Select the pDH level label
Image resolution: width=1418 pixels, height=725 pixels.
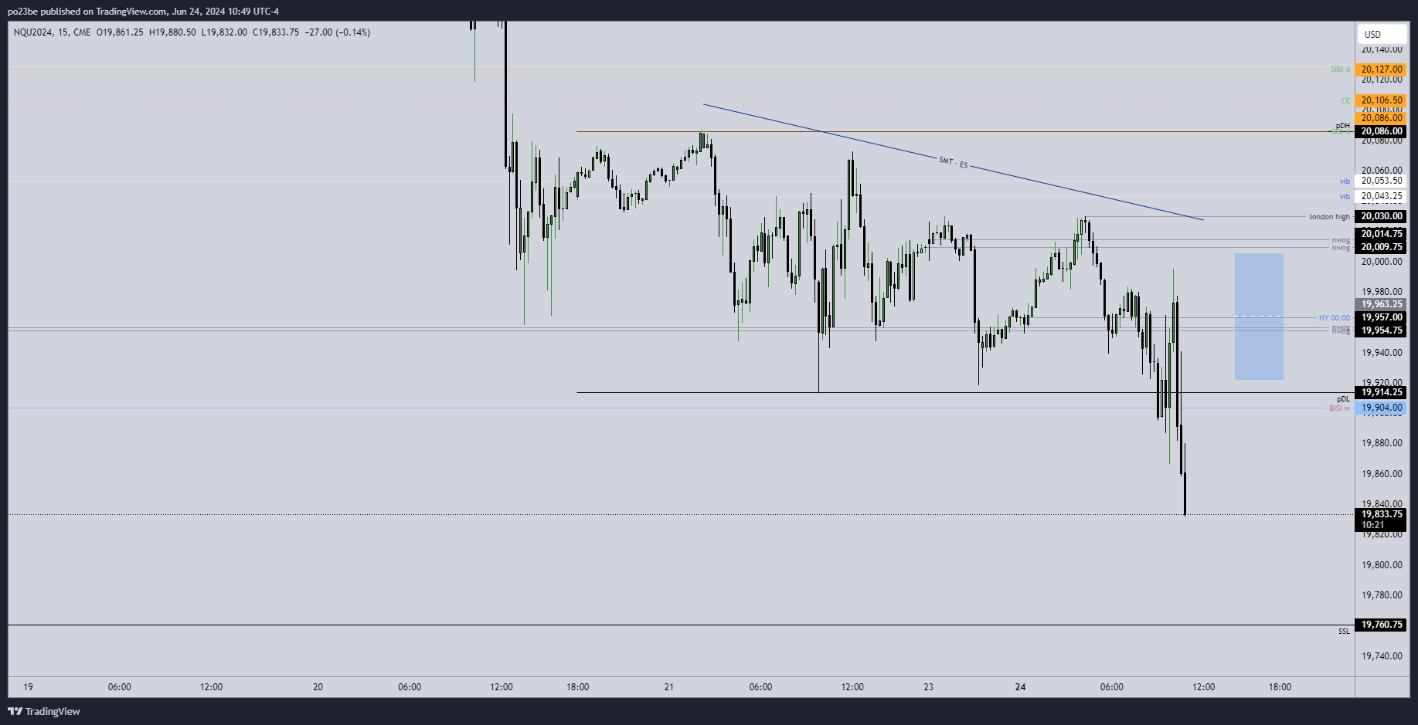coord(1343,126)
